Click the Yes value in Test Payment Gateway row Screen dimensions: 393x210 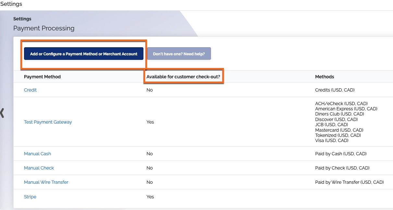click(150, 122)
